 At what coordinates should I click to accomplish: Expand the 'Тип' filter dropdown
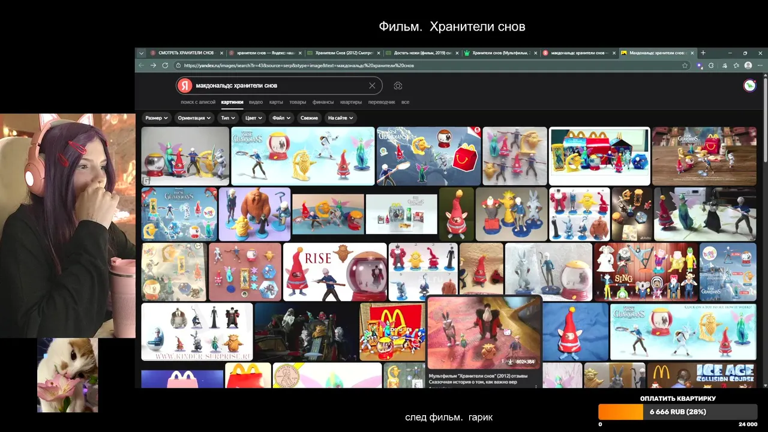point(227,118)
